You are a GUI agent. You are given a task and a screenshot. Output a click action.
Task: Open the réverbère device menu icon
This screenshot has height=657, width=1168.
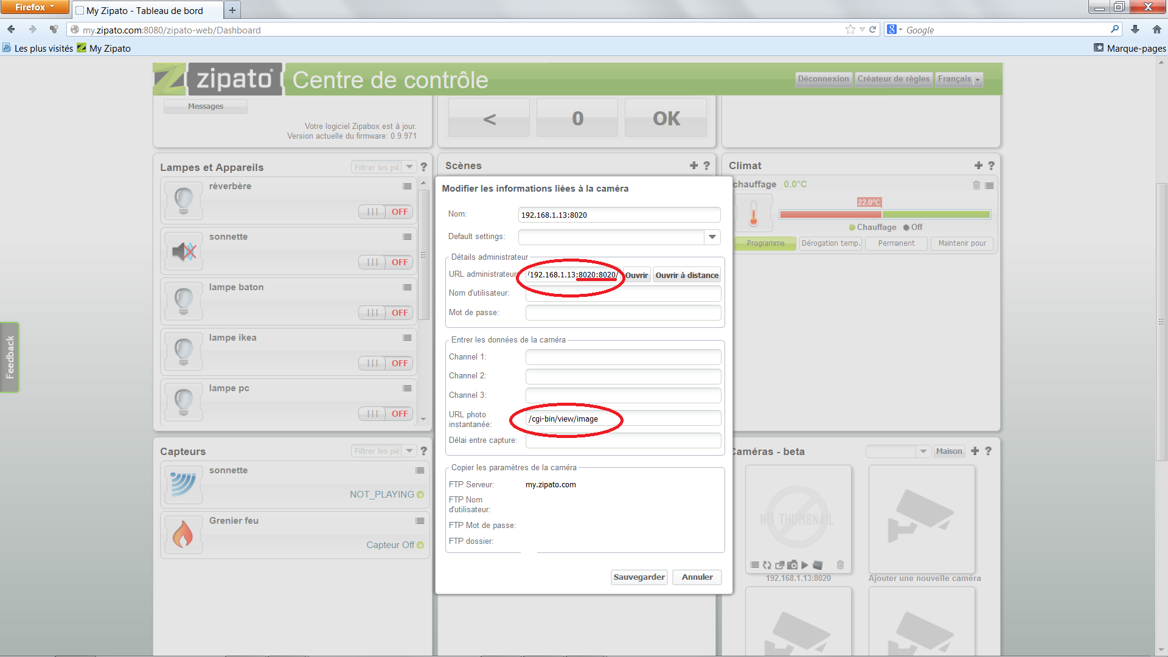point(407,186)
